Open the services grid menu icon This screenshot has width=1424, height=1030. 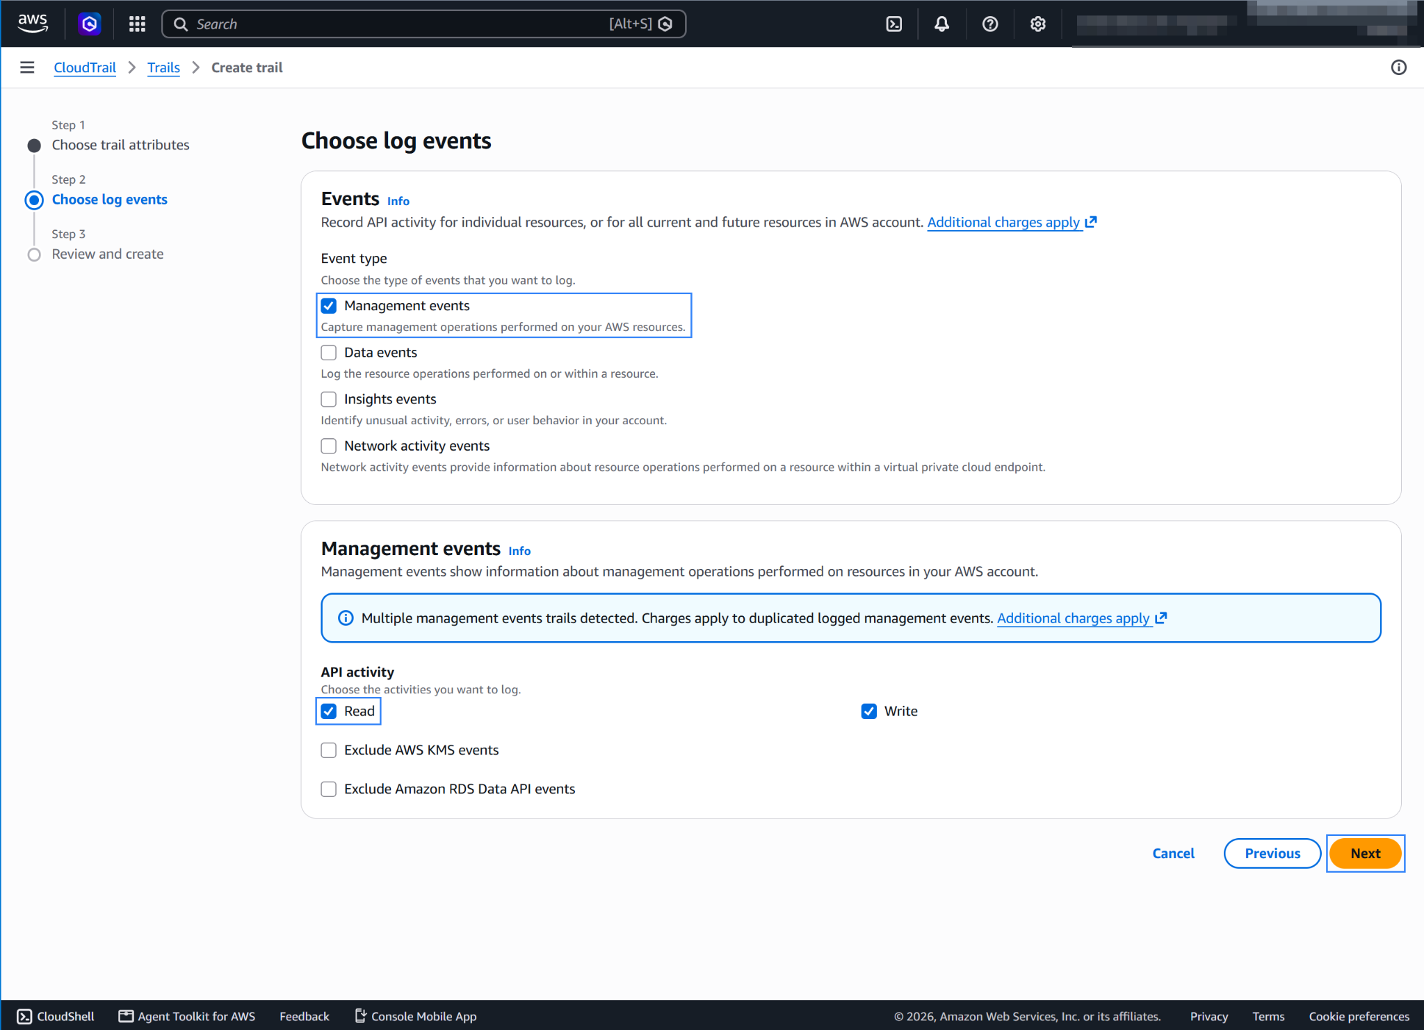pyautogui.click(x=137, y=24)
